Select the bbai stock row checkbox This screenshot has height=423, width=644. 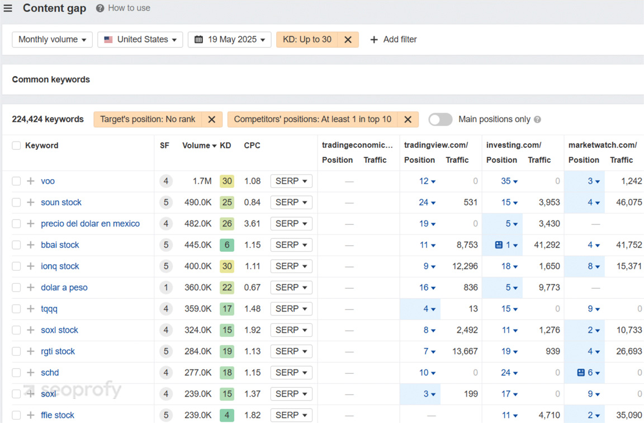pos(16,245)
